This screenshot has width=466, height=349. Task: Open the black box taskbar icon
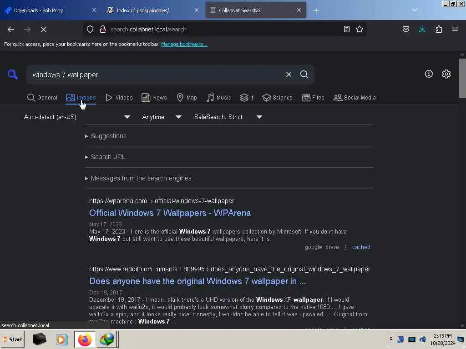click(x=39, y=339)
